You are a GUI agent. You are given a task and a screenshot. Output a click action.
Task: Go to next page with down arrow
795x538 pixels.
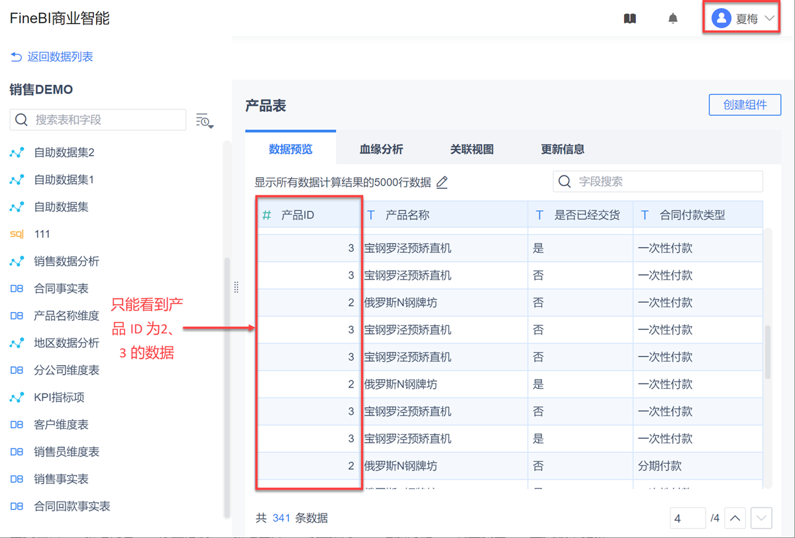(x=761, y=518)
